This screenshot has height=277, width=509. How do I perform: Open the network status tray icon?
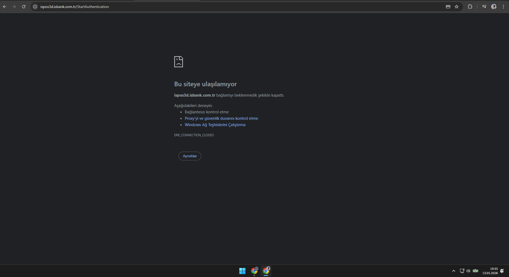coord(462,271)
